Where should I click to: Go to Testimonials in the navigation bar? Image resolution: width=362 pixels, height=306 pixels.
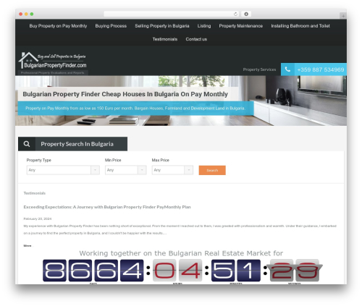pyautogui.click(x=165, y=39)
